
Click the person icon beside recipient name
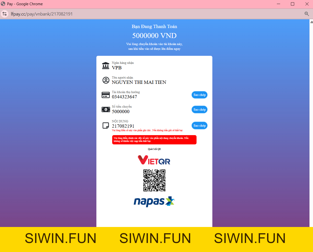pos(106,80)
